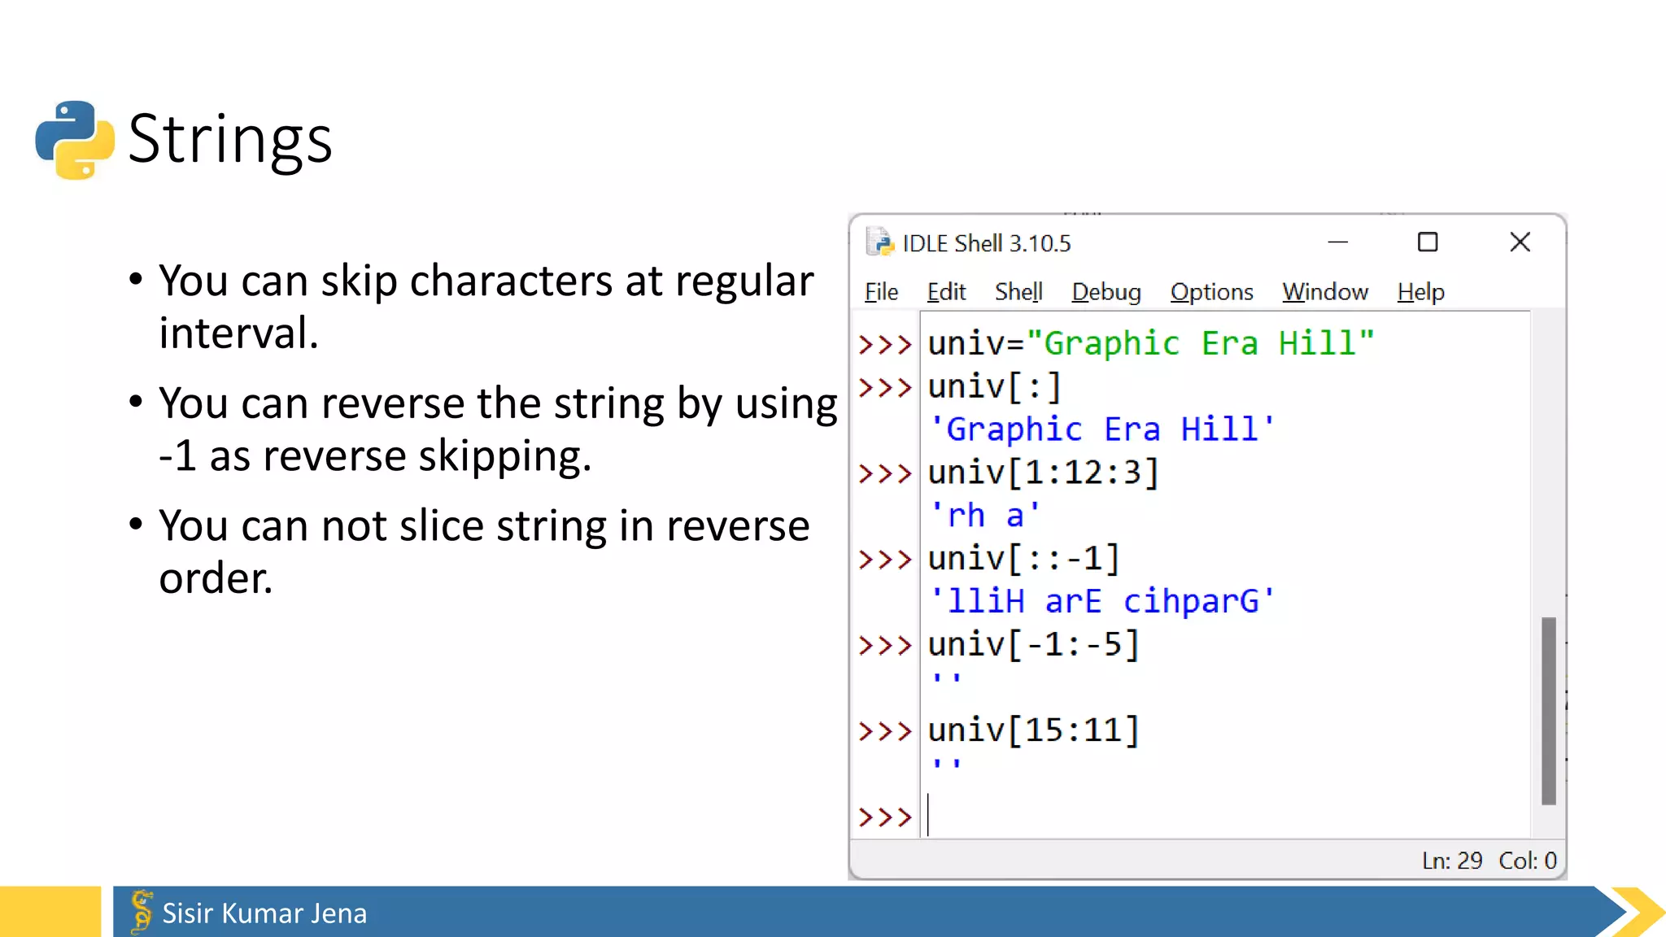Click bullet about skipping characters at regular interval
Image resolution: width=1666 pixels, height=937 pixels.
[486, 307]
